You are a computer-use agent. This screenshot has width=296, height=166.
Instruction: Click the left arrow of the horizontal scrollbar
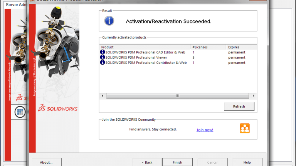click(103, 96)
